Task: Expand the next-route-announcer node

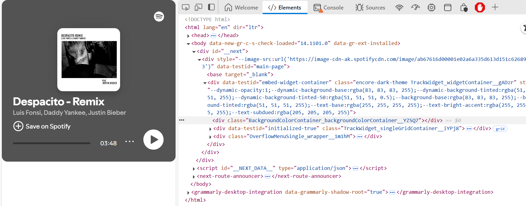Action: 194,177
